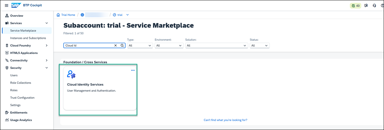Open the hamburger navigation menu
The image size is (384, 130).
(6, 5)
